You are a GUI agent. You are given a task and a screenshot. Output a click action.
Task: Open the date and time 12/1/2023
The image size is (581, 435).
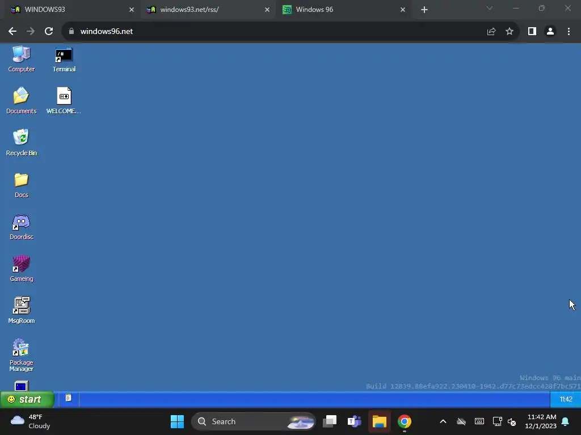541,421
